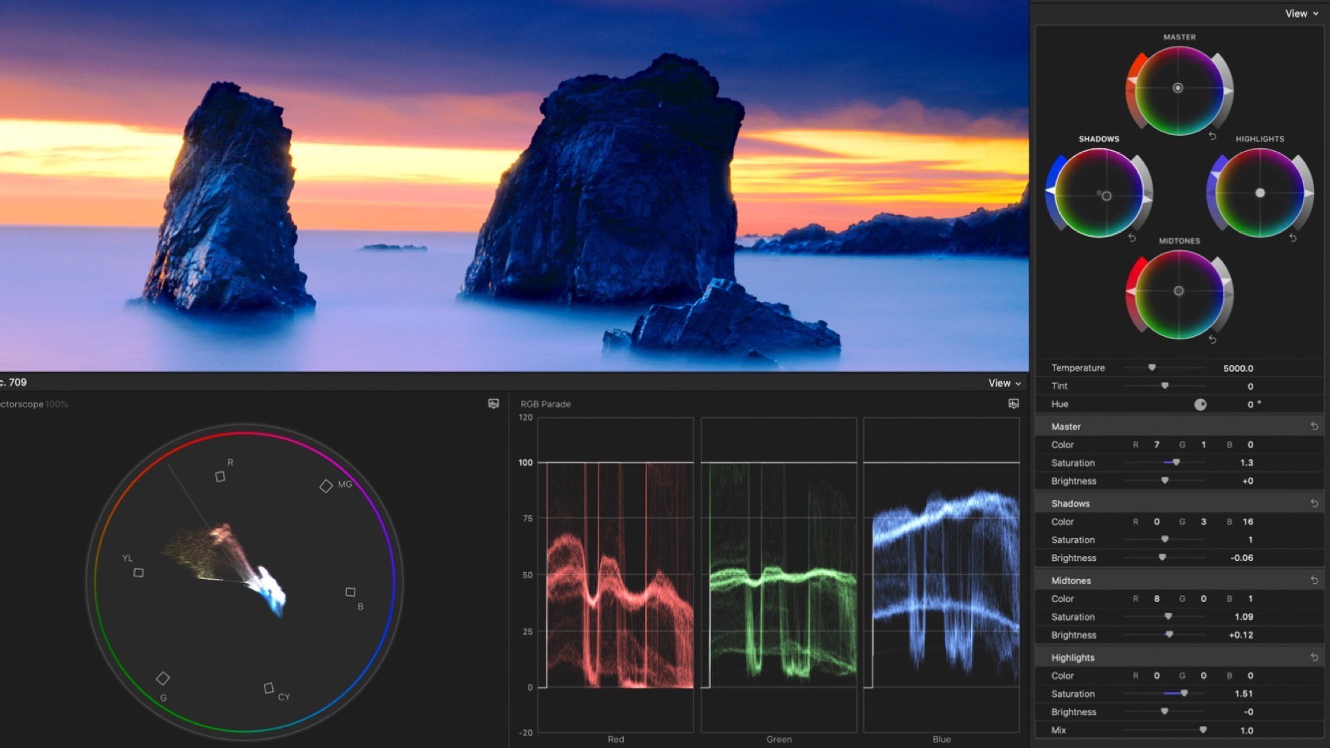The height and width of the screenshot is (748, 1330).
Task: Click the Tint value field
Action: [x=1250, y=386]
